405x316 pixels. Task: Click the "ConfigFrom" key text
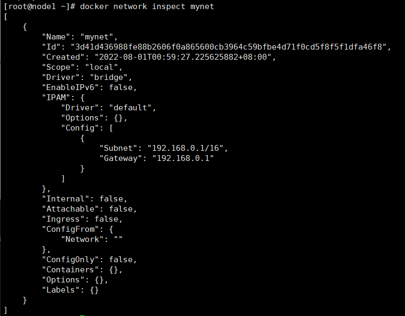click(70, 229)
